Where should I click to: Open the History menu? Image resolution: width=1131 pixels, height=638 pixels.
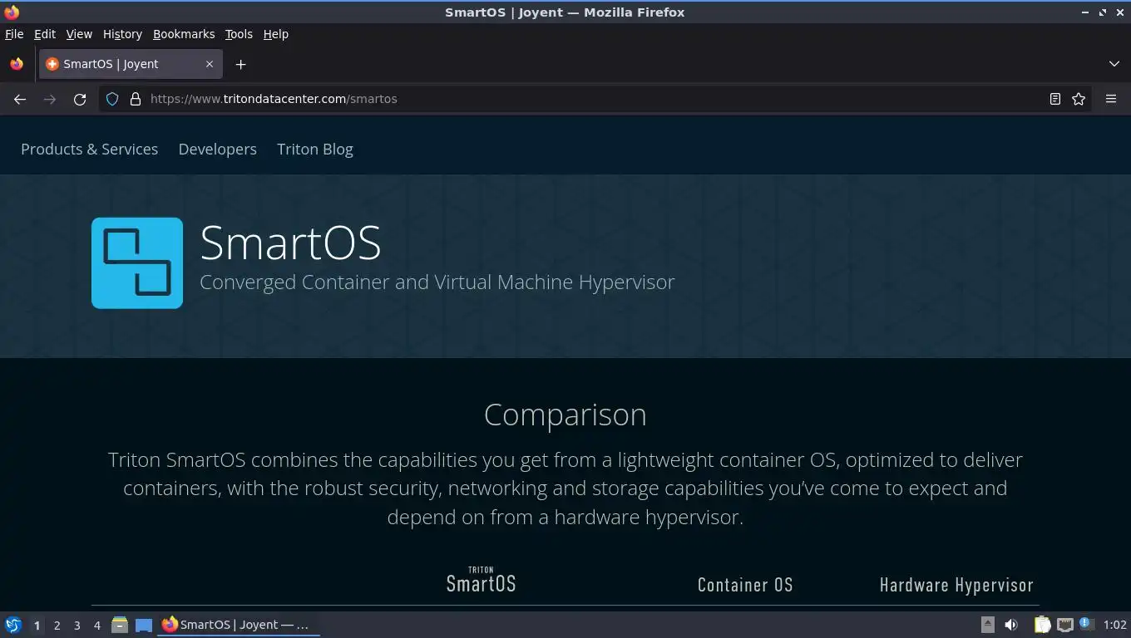point(122,34)
